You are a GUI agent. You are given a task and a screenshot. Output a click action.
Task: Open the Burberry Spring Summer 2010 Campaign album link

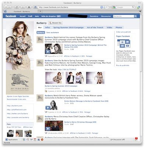[x=61, y=86]
